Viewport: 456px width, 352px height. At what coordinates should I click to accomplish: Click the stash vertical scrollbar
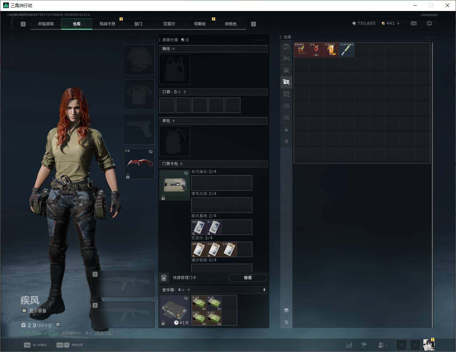point(432,185)
